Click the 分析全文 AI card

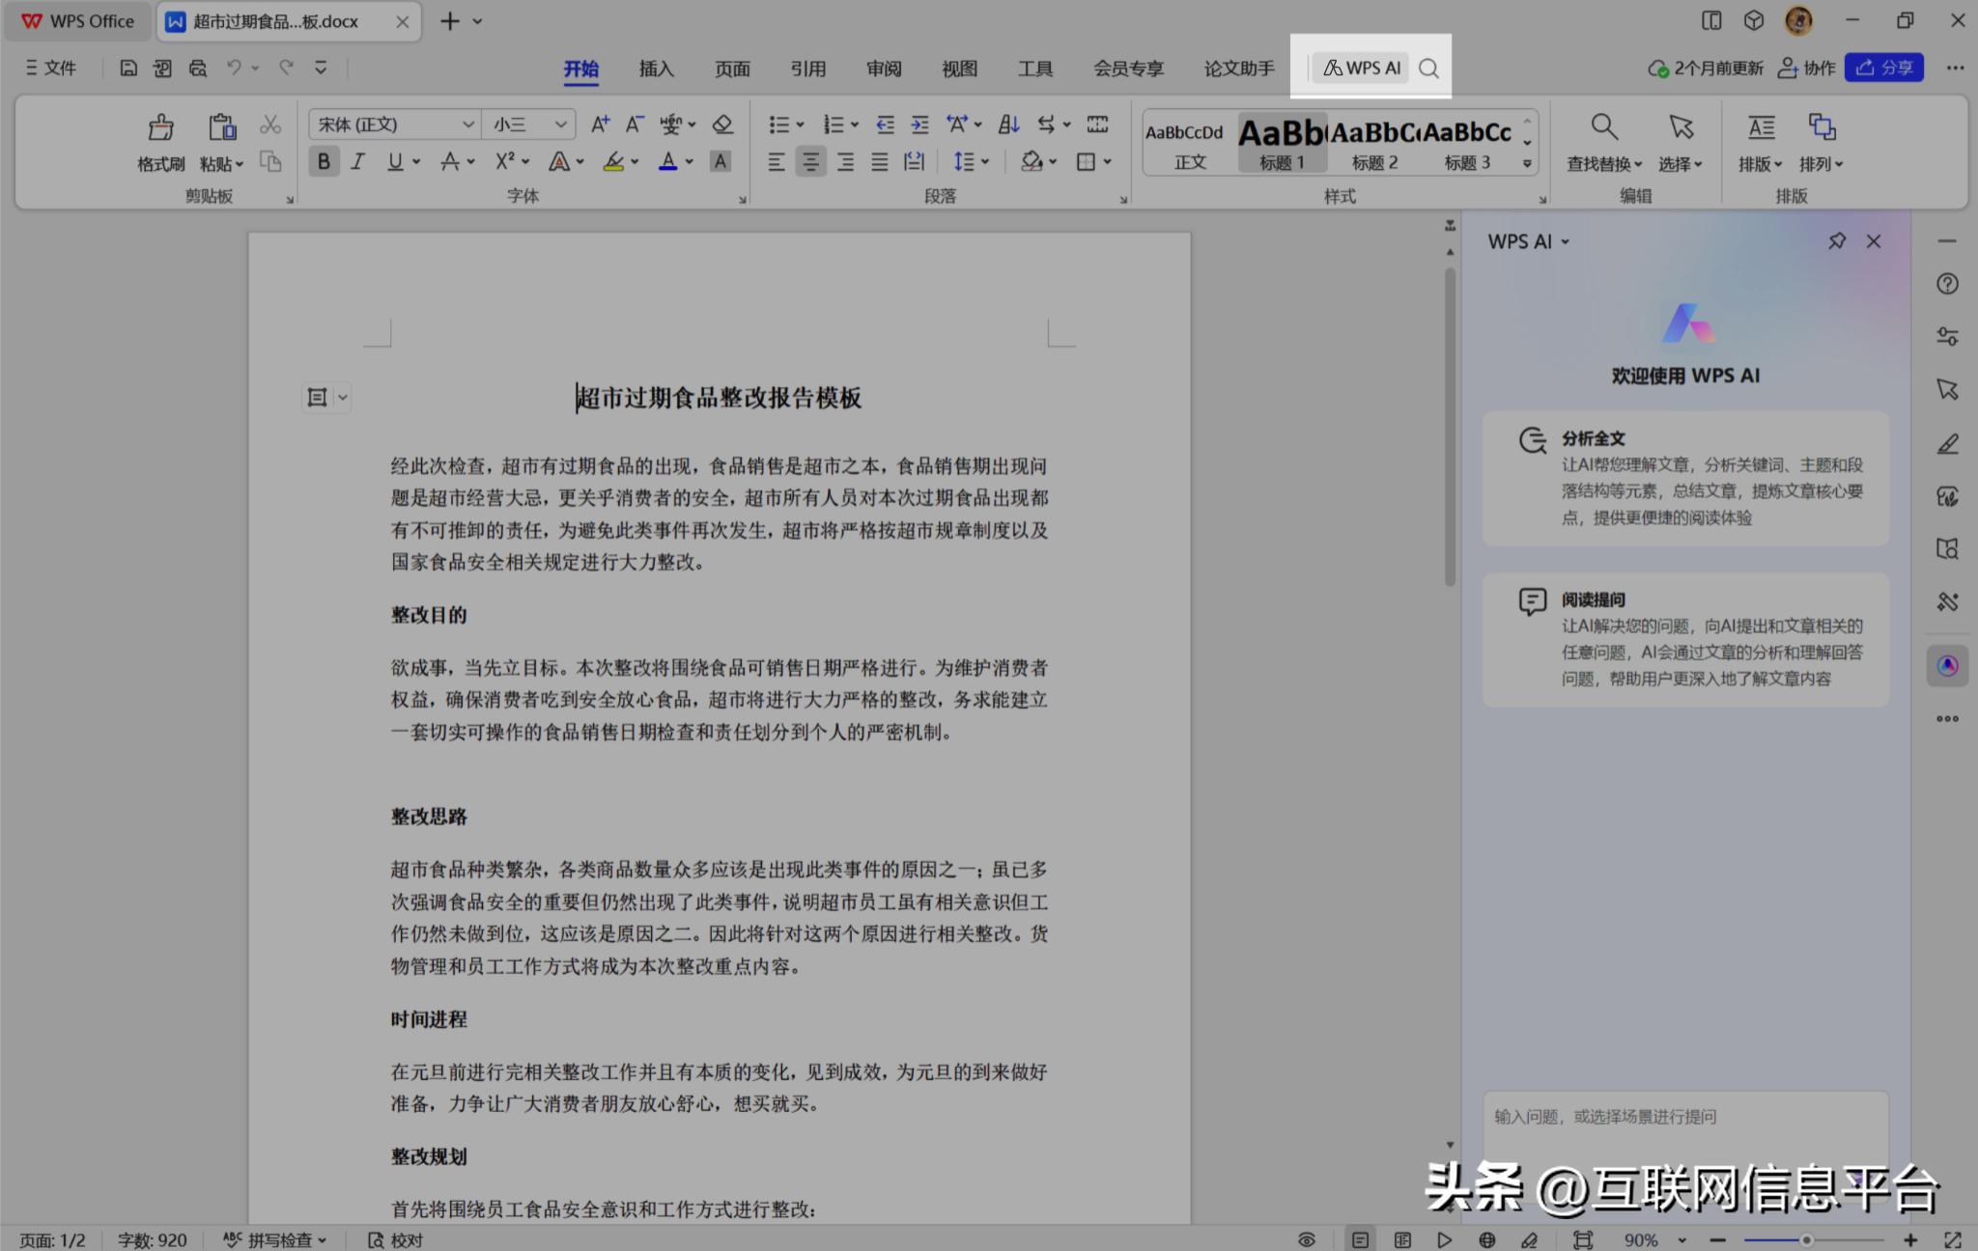click(x=1684, y=478)
